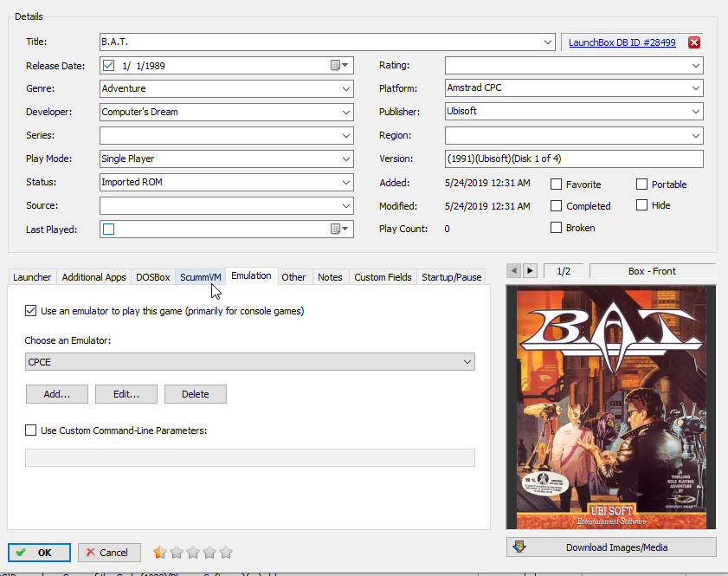This screenshot has width=728, height=576.
Task: Click the Version text field
Action: click(574, 159)
